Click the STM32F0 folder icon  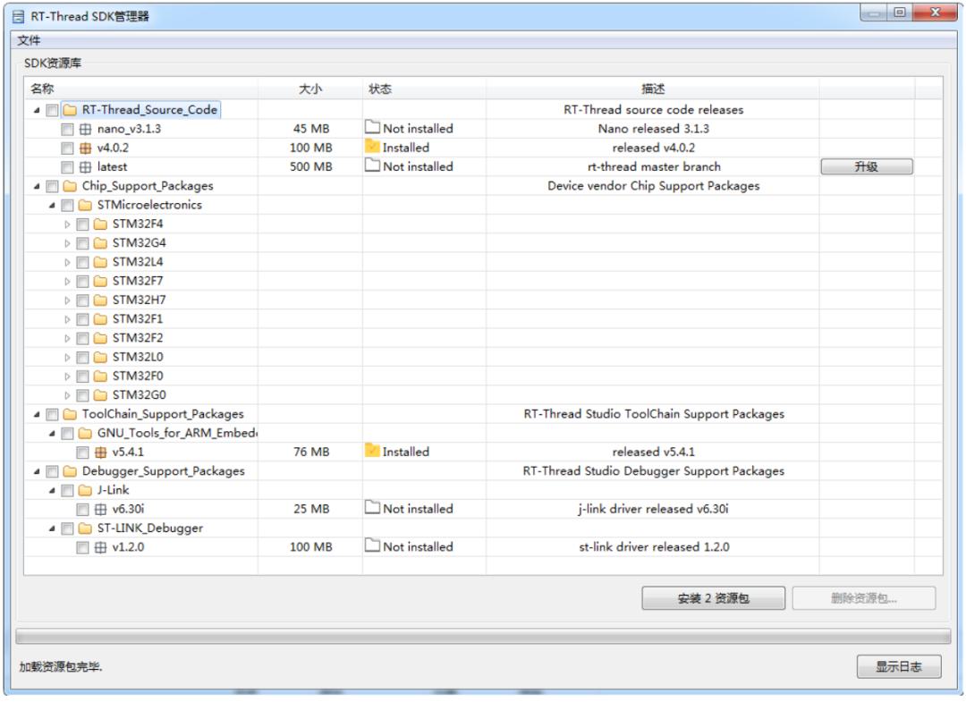pos(100,376)
